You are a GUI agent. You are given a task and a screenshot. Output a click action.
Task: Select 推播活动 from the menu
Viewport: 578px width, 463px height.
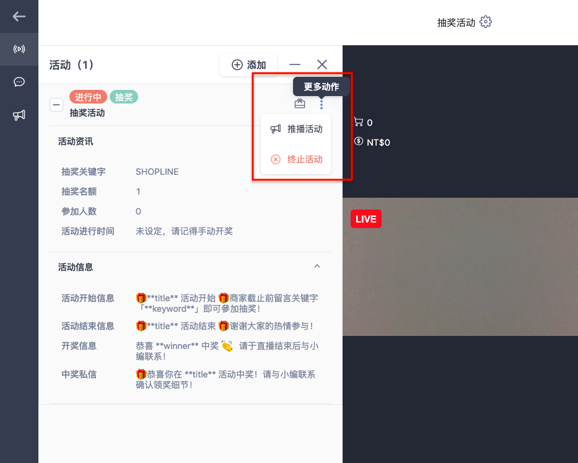(x=296, y=129)
